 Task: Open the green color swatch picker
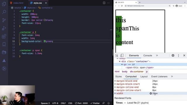(45, 41)
